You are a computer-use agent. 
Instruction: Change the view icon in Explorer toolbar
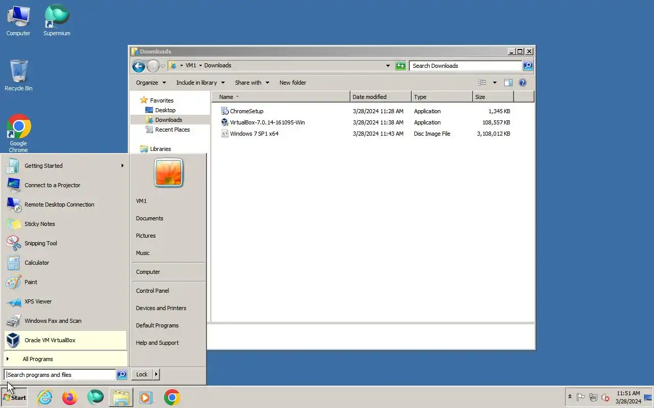[x=482, y=83]
